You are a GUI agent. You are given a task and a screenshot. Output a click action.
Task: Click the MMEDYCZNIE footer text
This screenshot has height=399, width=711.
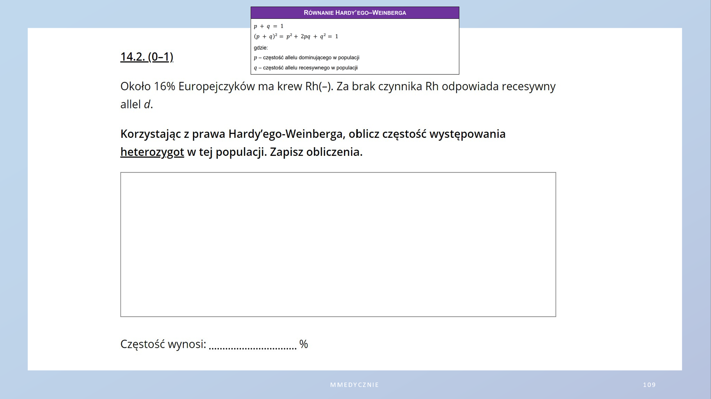point(355,385)
